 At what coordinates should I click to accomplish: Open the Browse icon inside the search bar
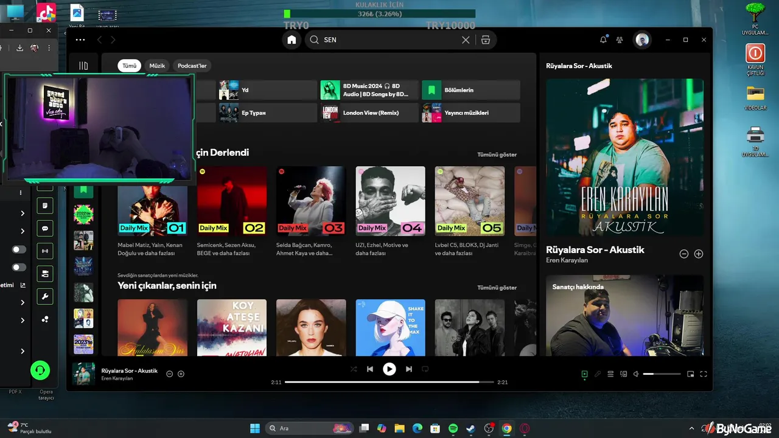click(485, 40)
